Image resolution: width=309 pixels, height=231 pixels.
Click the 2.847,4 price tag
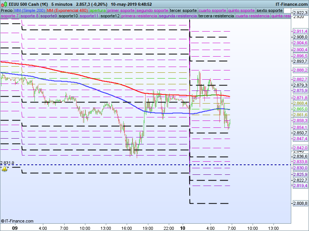coord(300,139)
